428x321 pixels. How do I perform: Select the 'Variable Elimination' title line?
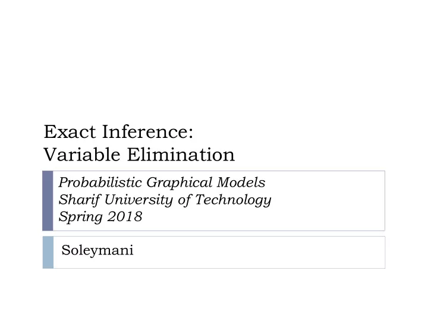(139, 155)
